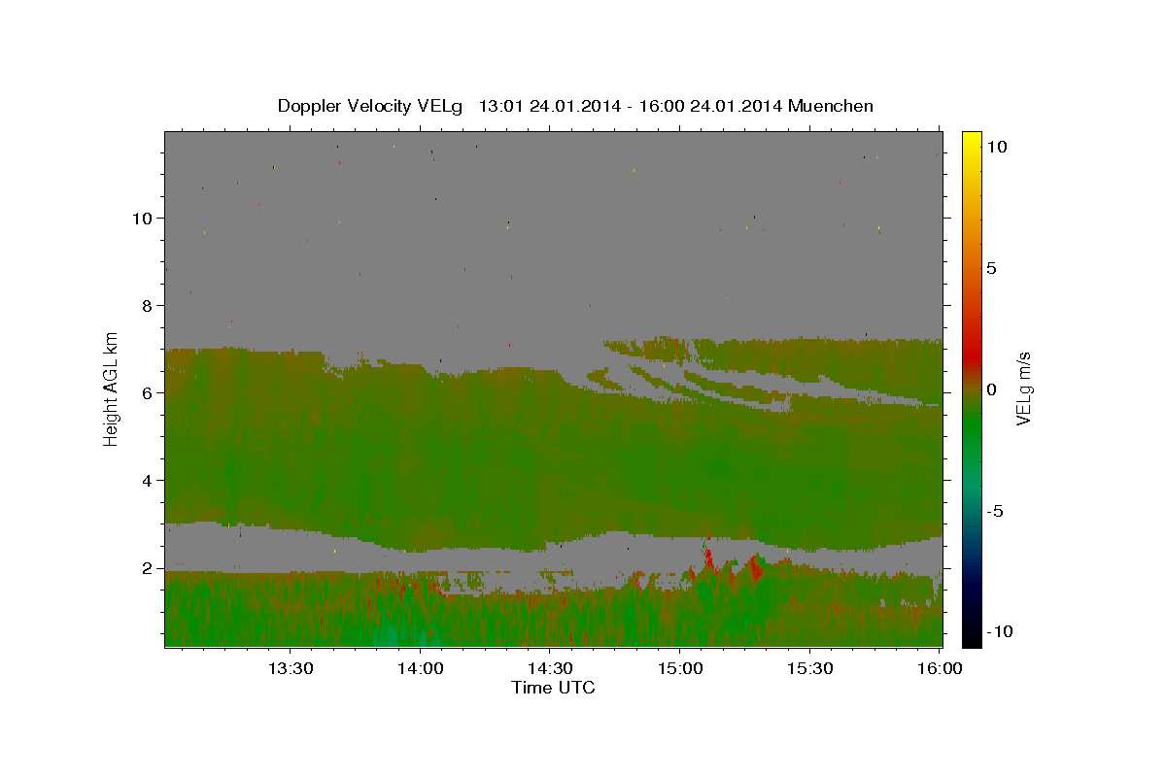Click the 16:00 time tick label
The height and width of the screenshot is (777, 1166).
[x=938, y=668]
